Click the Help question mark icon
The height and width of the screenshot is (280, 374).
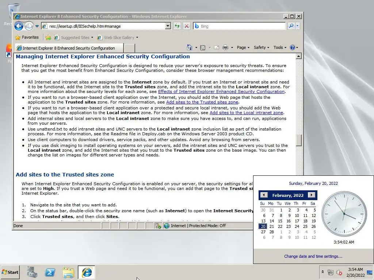coord(293,47)
